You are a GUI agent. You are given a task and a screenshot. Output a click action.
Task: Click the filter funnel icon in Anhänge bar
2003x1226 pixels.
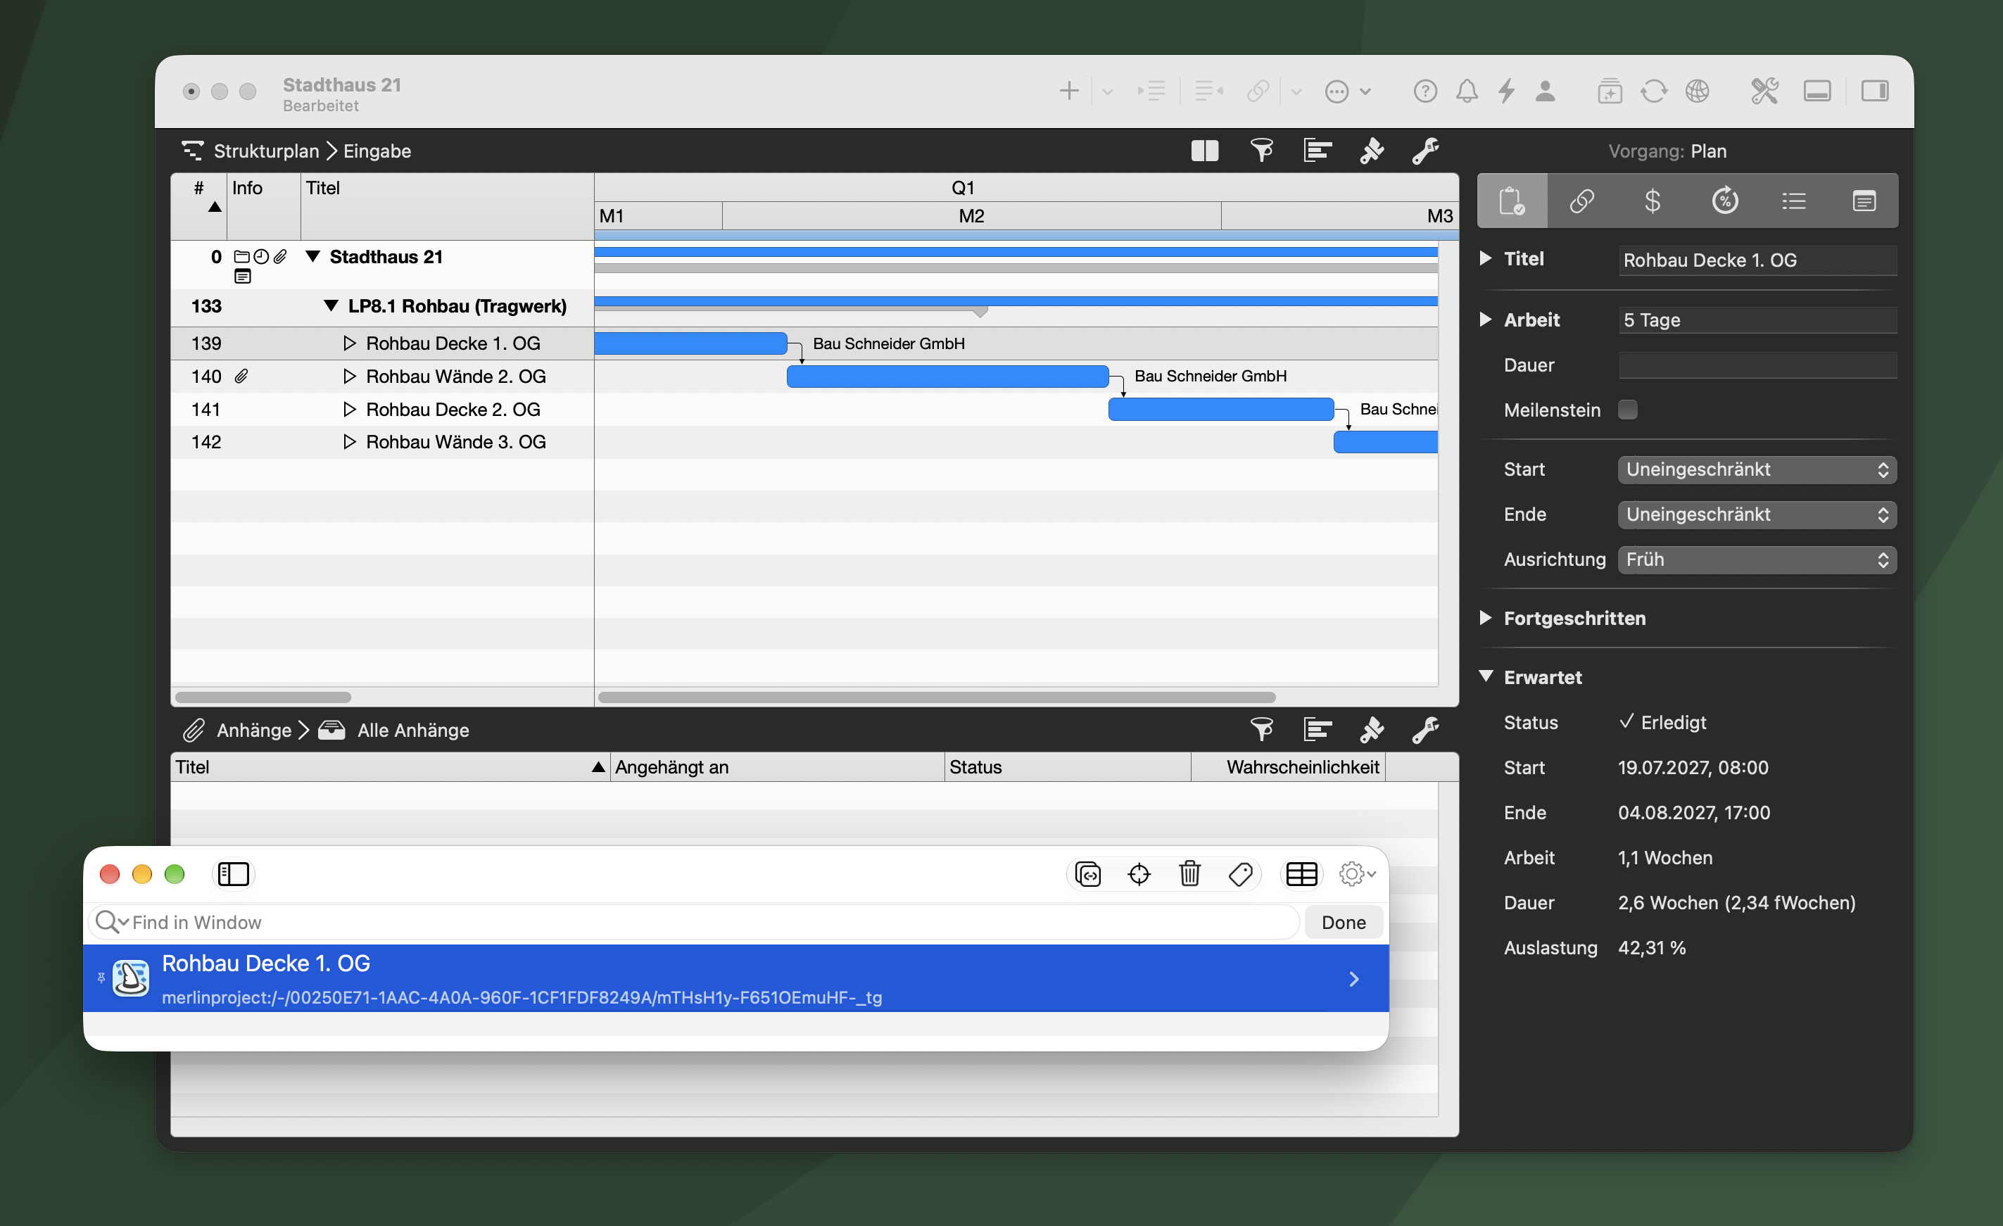(1262, 730)
